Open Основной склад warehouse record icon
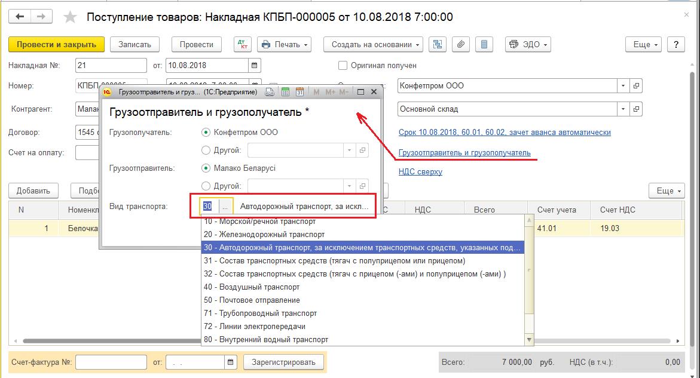 pyautogui.click(x=636, y=109)
